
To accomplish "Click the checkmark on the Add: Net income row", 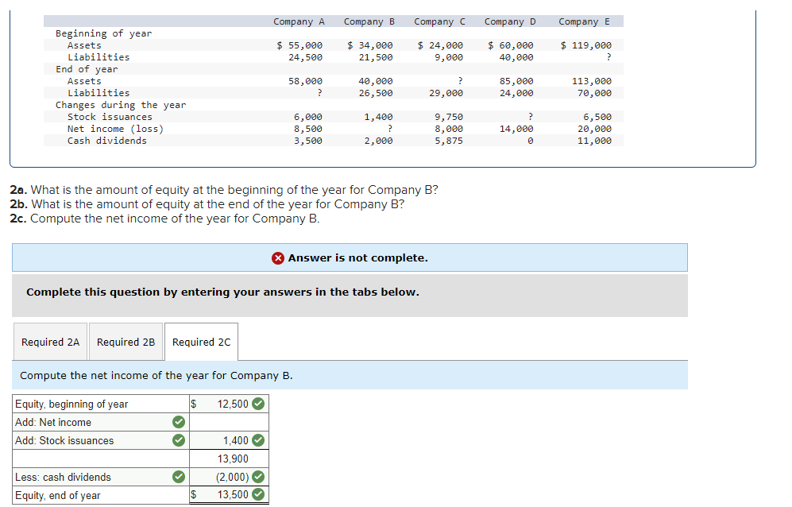I will [x=178, y=421].
